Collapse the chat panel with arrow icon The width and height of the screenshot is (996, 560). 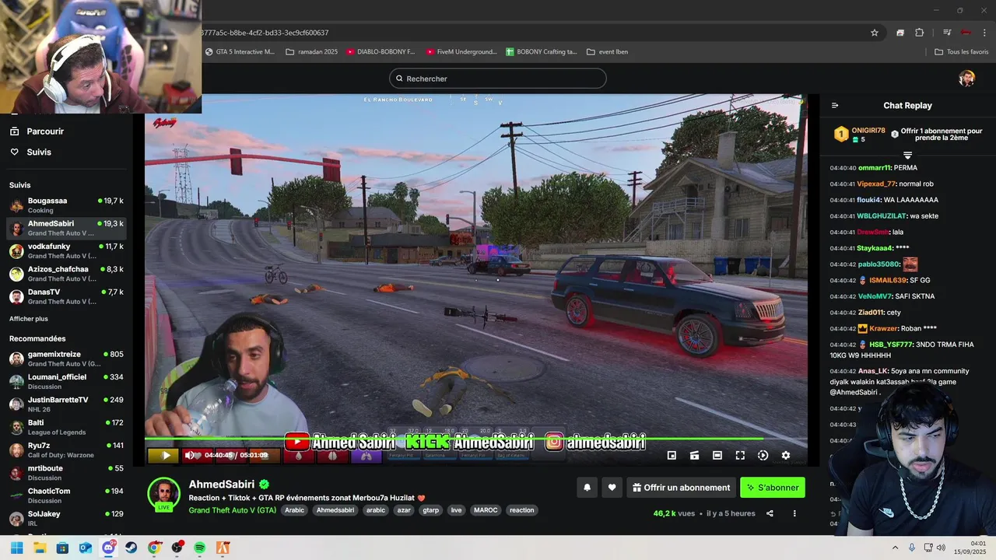835,106
